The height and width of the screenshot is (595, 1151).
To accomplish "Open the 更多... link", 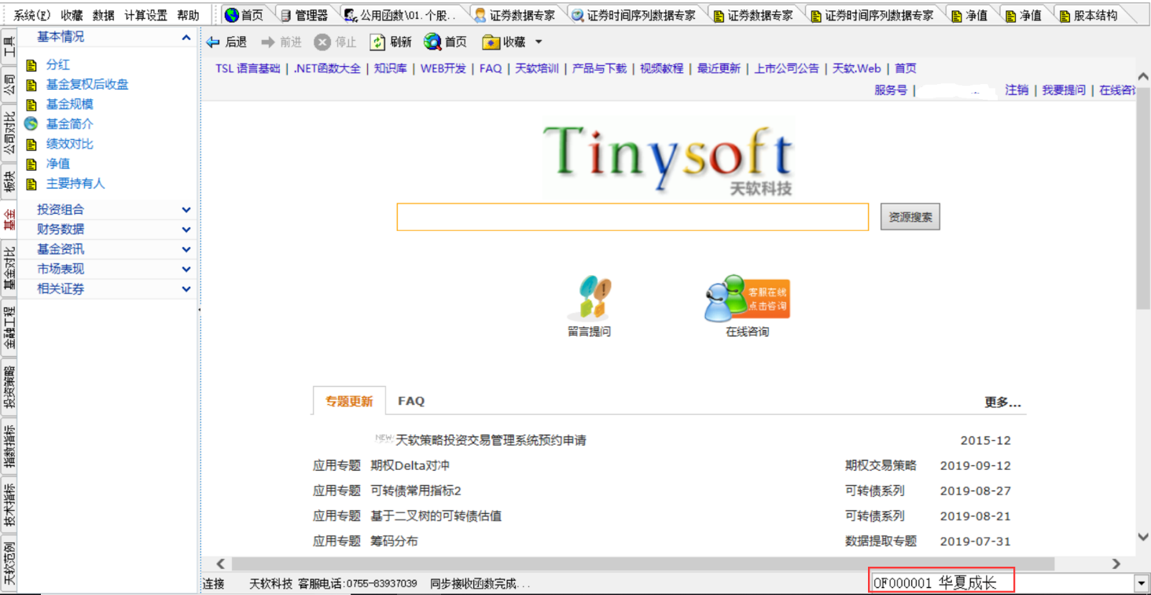I will point(1003,402).
